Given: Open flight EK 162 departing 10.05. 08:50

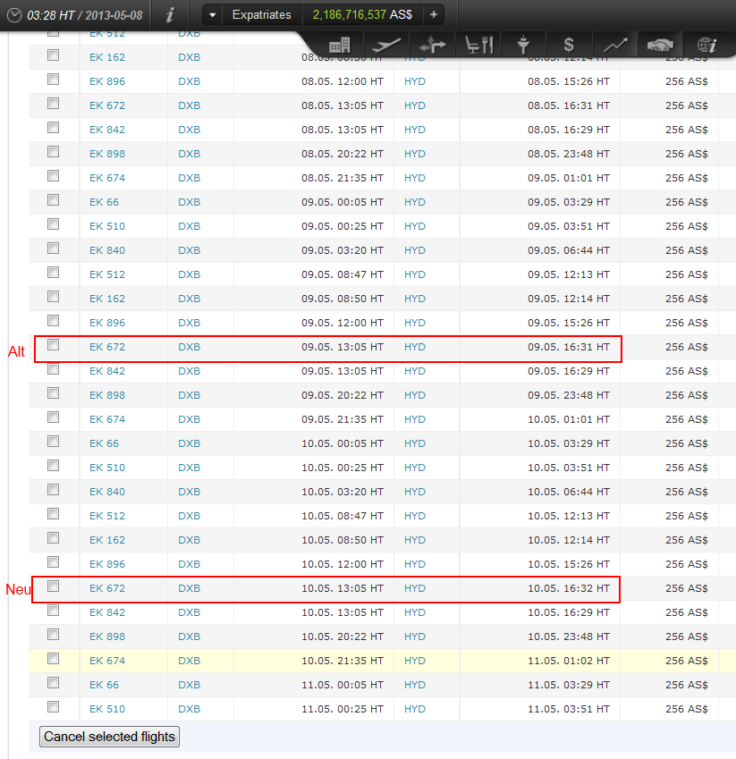Looking at the screenshot, I should pyautogui.click(x=107, y=540).
